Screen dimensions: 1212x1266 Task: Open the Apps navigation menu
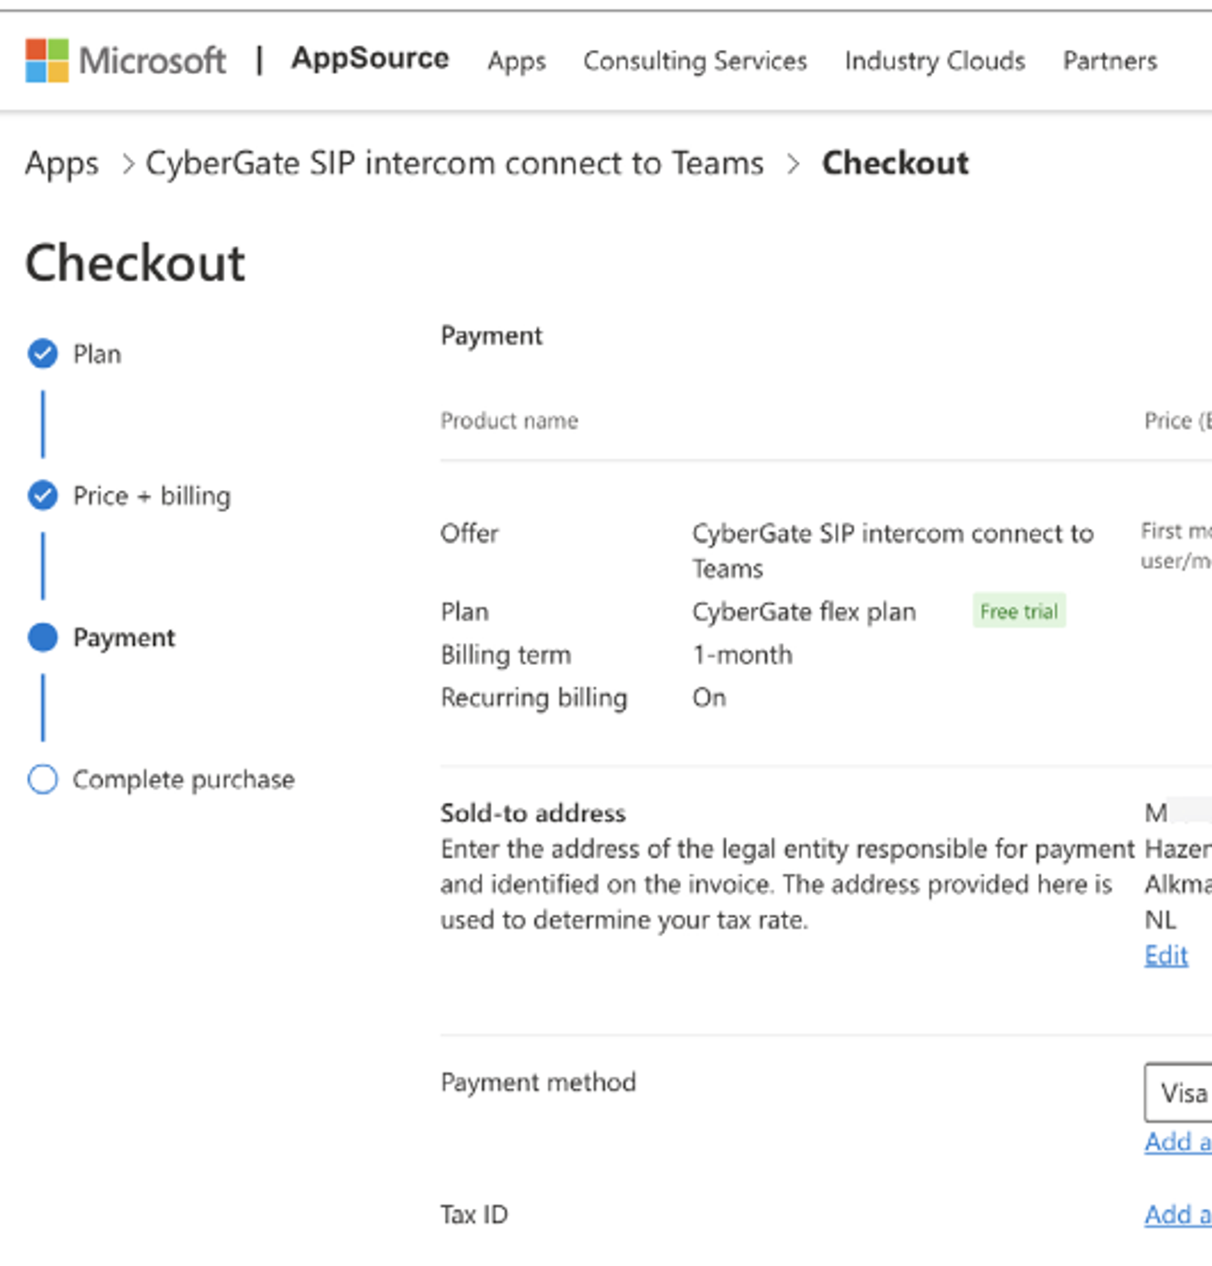click(x=516, y=61)
